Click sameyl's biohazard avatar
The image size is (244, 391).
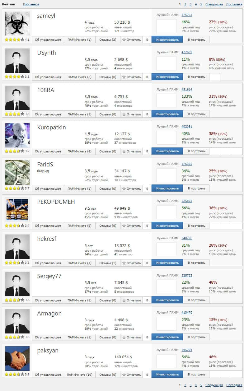(17, 24)
